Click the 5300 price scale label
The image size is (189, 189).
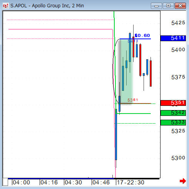click(x=178, y=158)
